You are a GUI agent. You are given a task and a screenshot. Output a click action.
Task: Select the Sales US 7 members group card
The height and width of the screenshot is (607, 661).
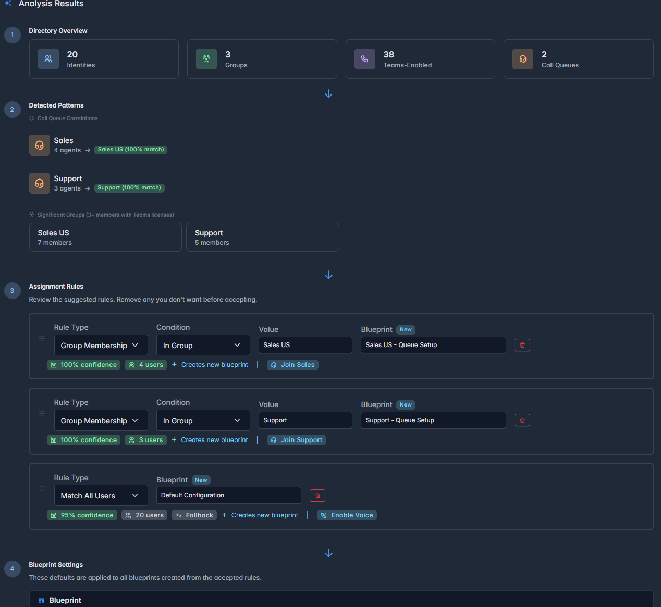tap(105, 237)
